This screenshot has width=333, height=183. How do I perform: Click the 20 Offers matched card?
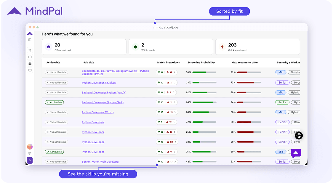pyautogui.click(x=84, y=47)
